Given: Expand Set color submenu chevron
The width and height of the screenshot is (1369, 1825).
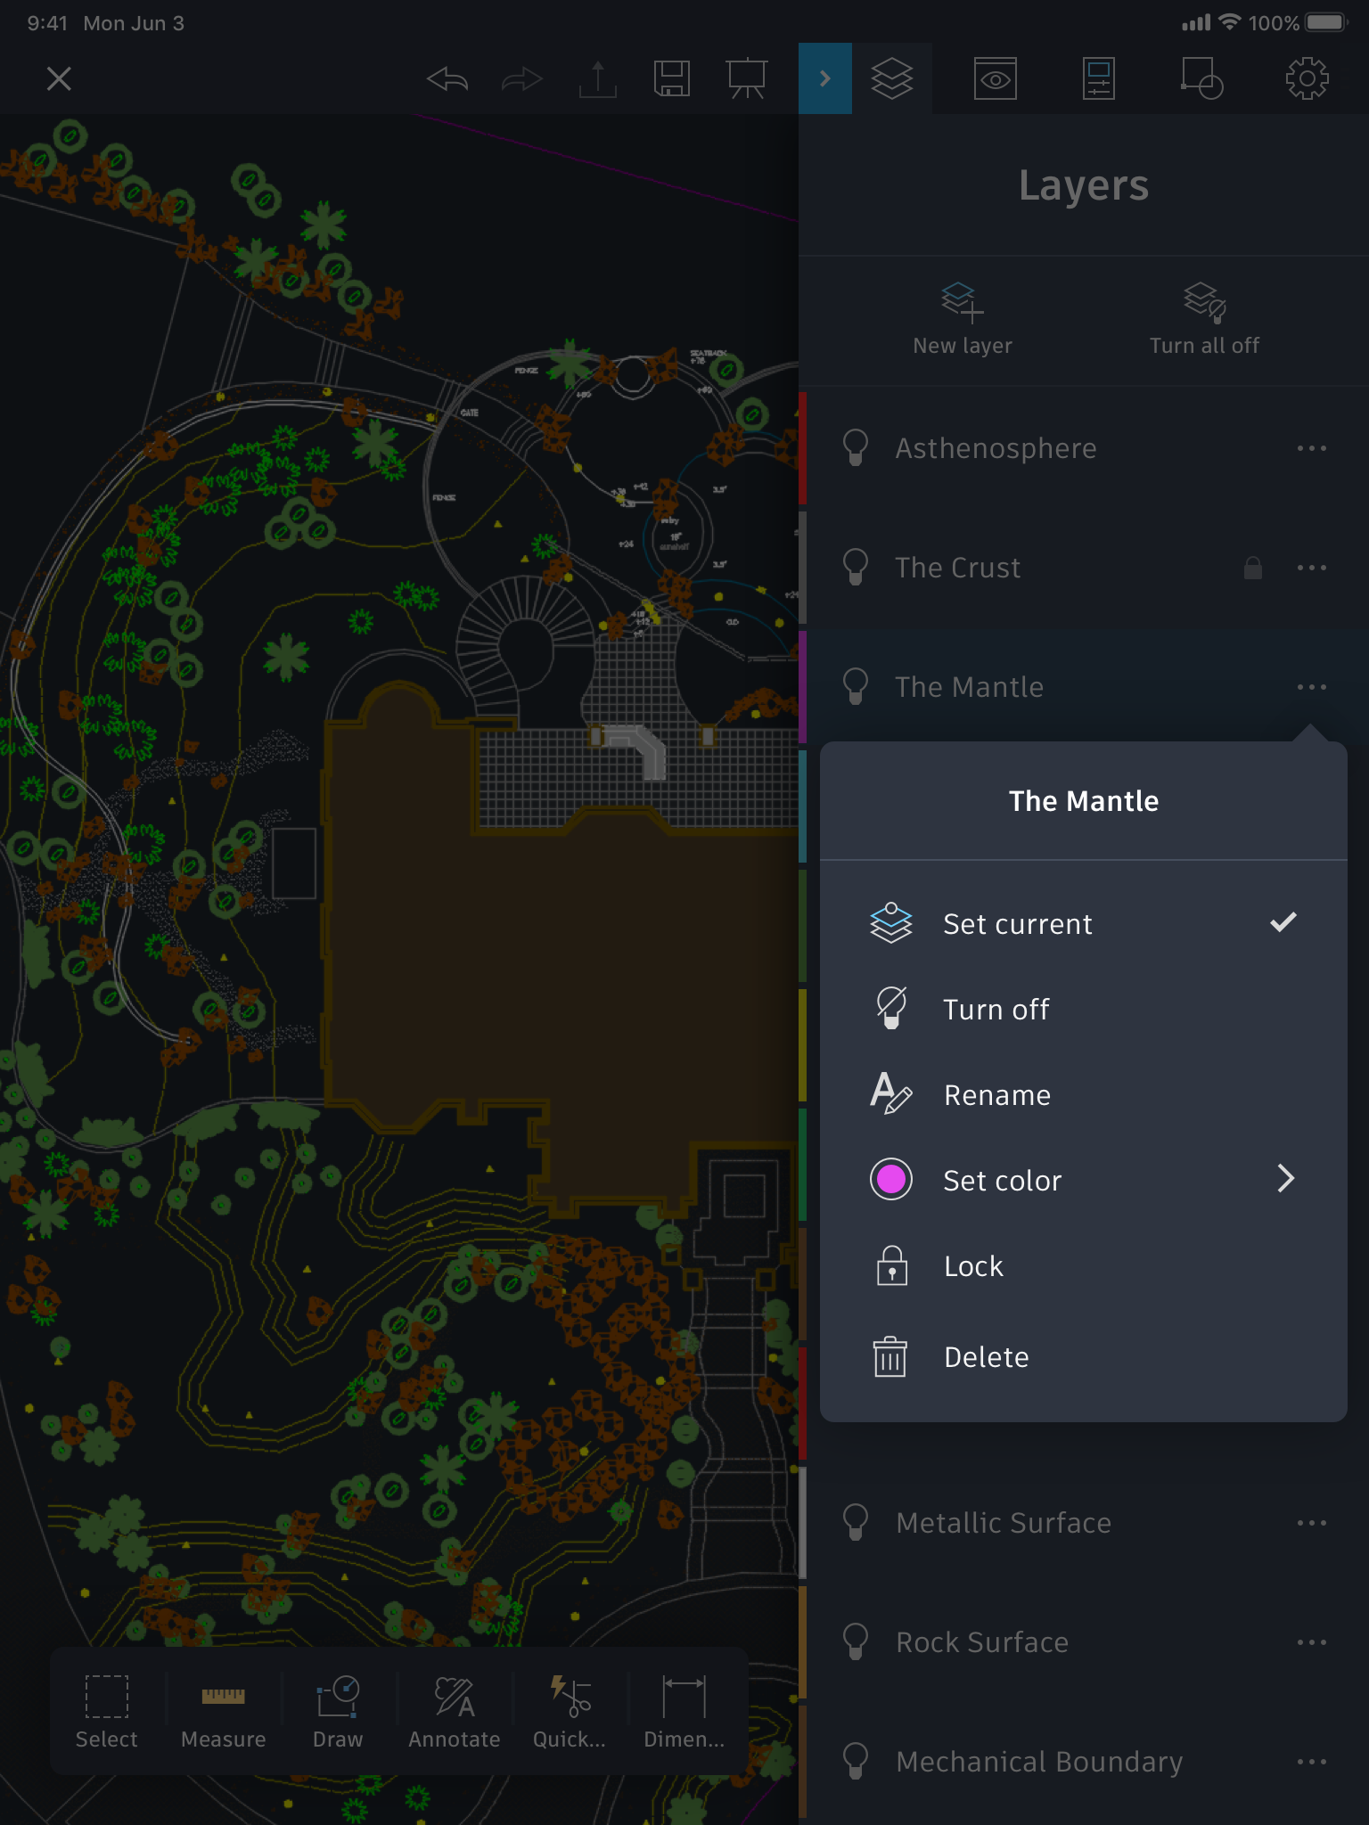Looking at the screenshot, I should (x=1285, y=1180).
